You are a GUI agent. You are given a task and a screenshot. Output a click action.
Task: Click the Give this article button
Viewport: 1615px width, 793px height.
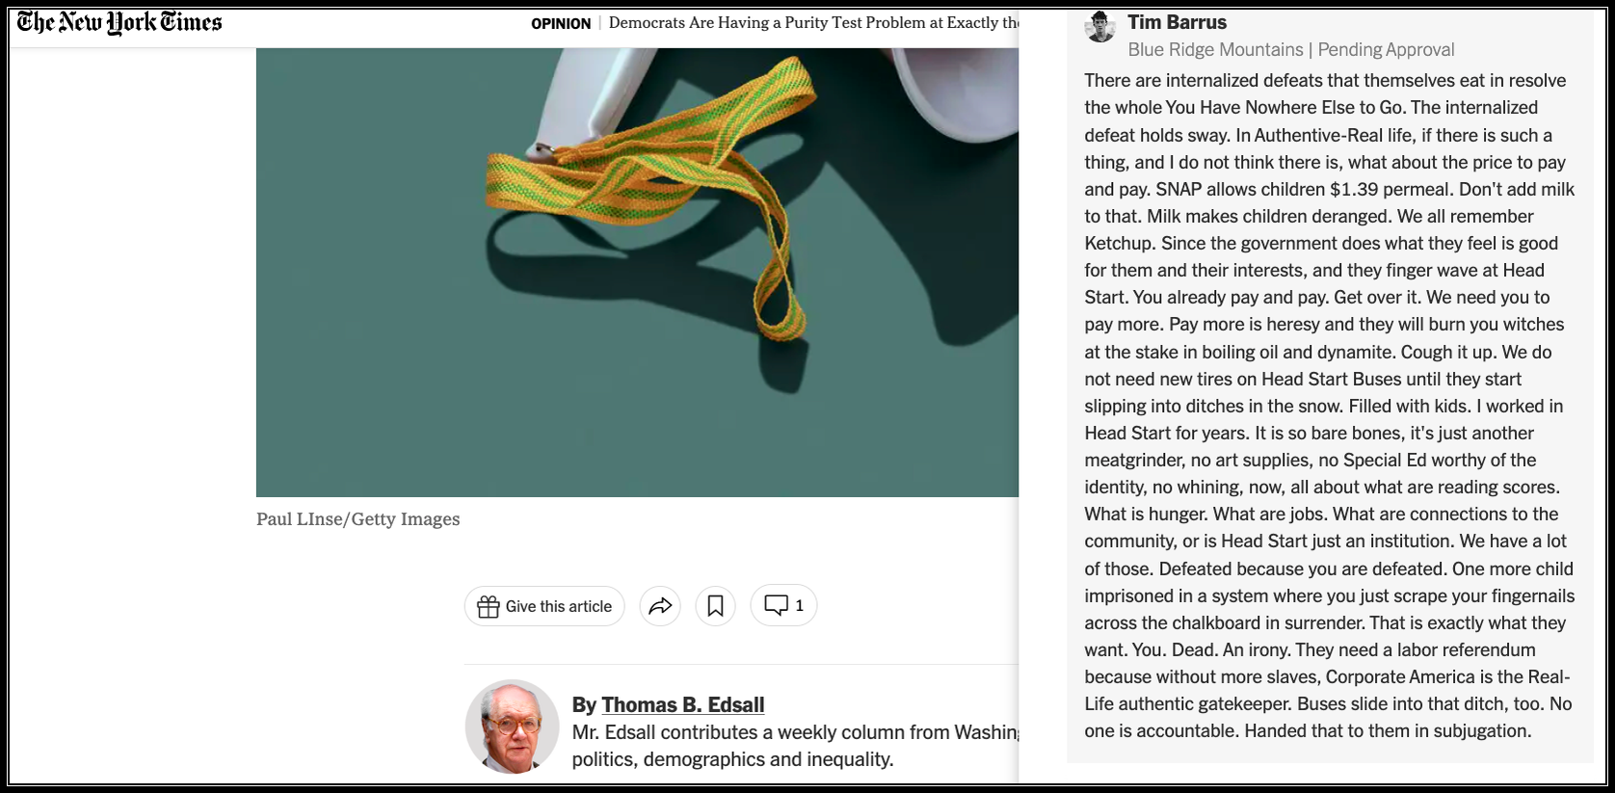click(x=544, y=606)
